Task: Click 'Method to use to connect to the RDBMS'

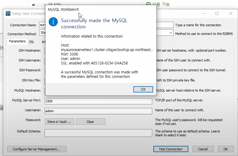Action: 204,34
